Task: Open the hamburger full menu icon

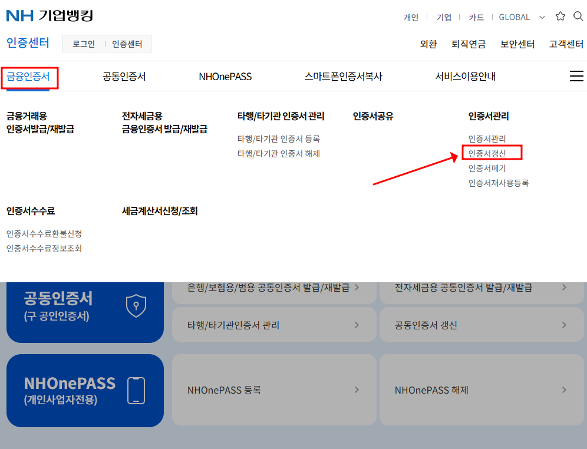Action: (x=576, y=76)
